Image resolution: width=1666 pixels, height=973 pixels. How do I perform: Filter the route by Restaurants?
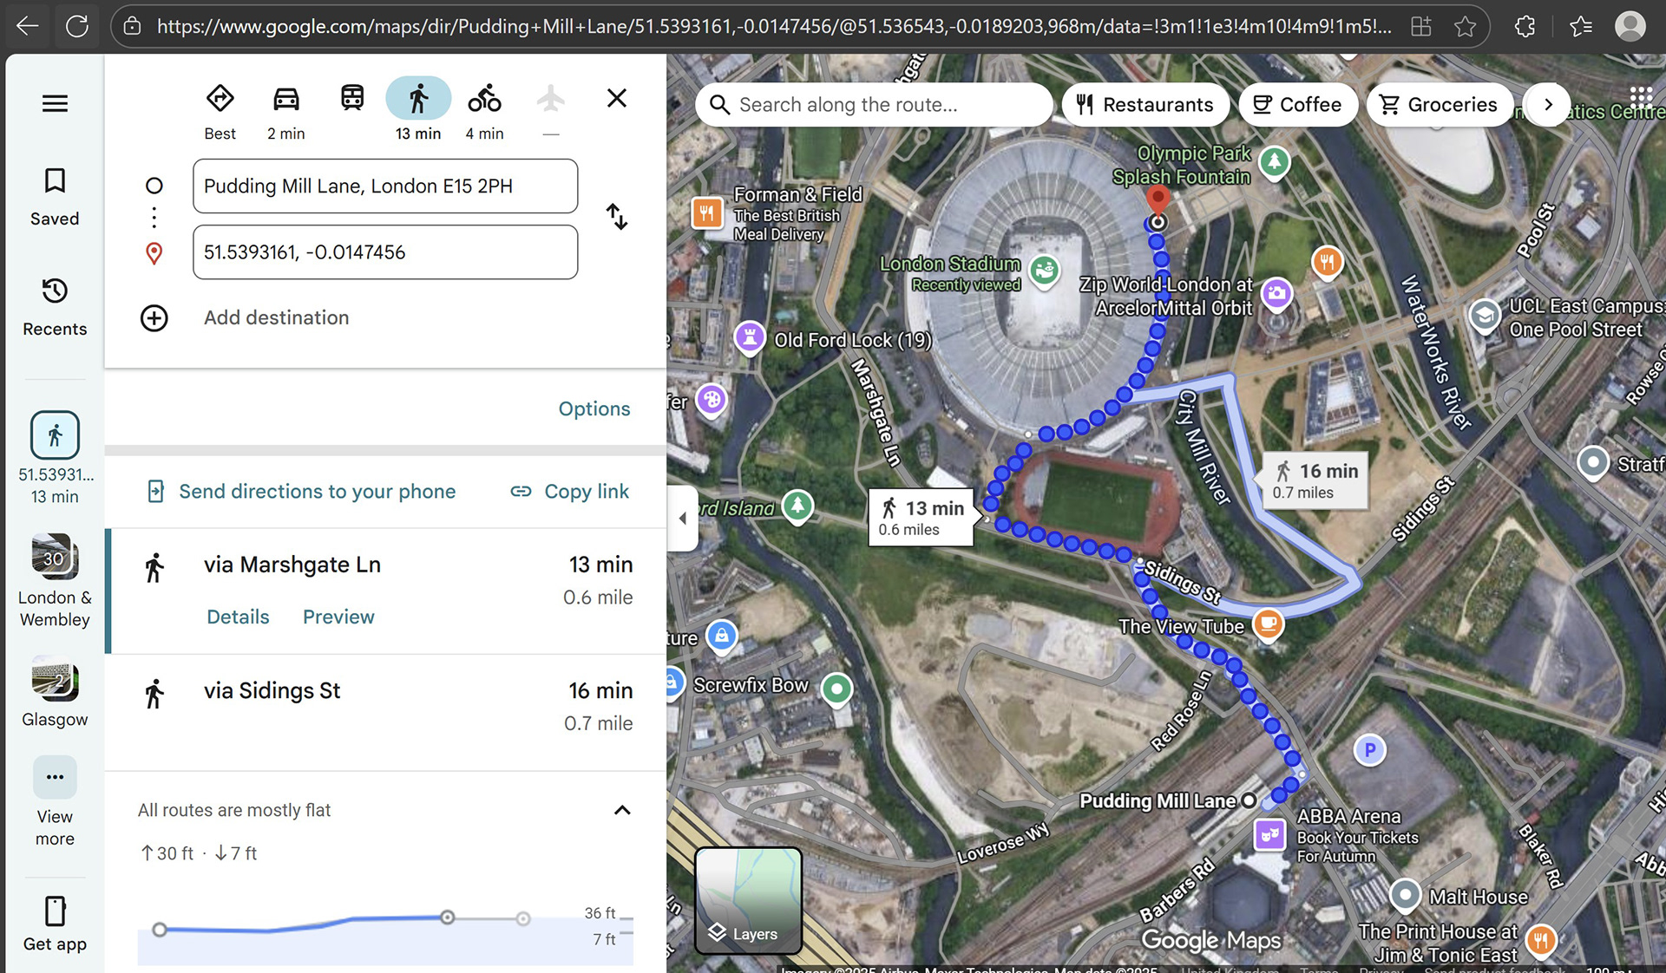(x=1145, y=105)
